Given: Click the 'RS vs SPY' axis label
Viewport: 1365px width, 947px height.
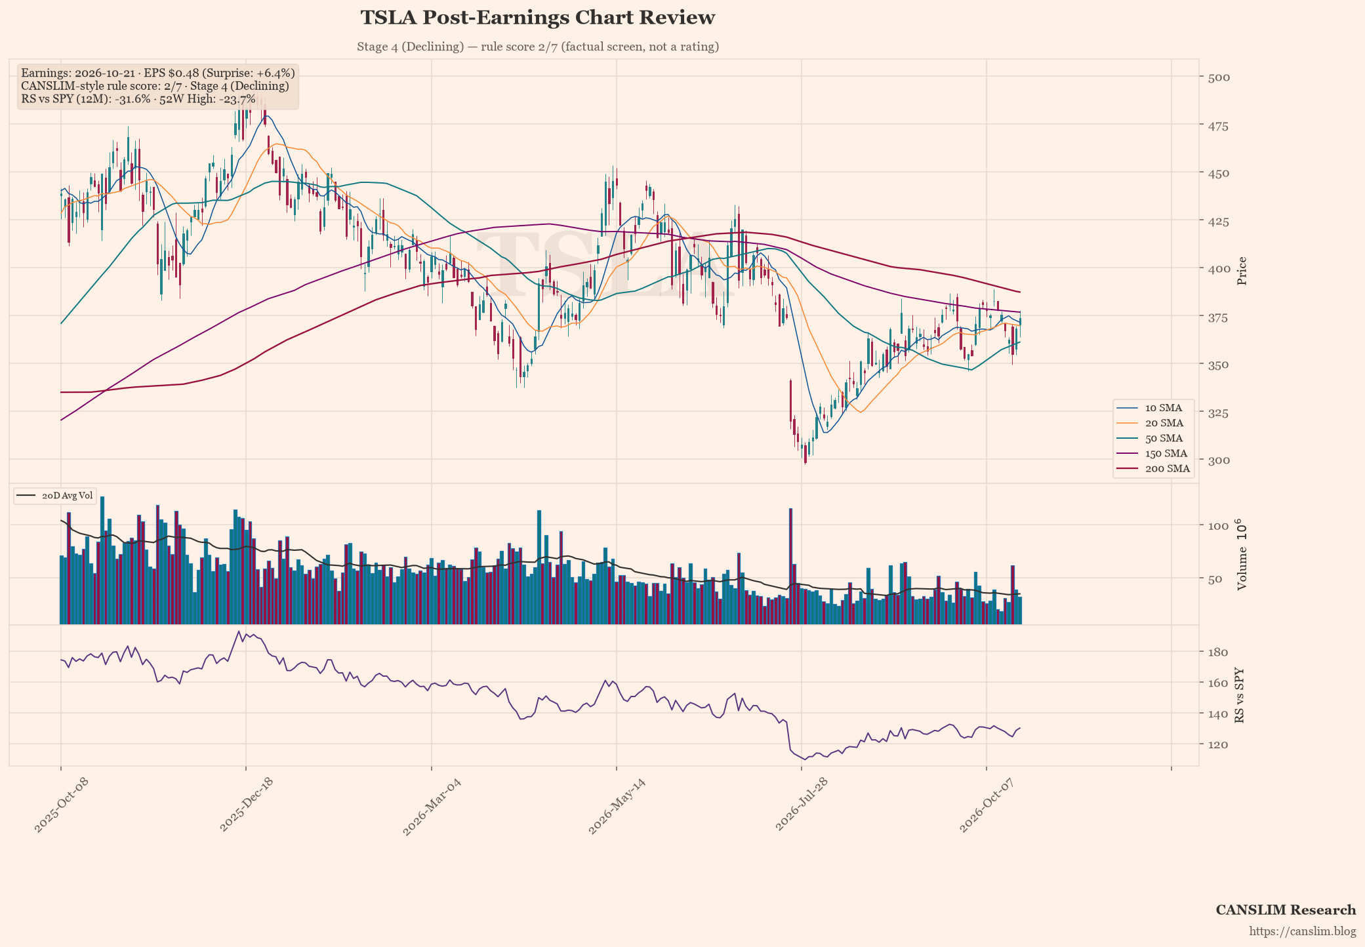Looking at the screenshot, I should pyautogui.click(x=1240, y=696).
